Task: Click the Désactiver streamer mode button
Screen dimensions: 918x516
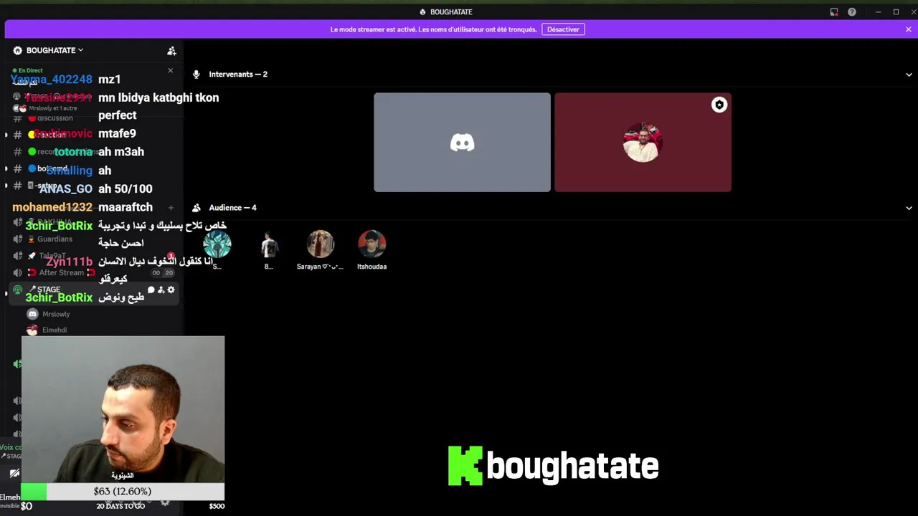Action: click(x=563, y=29)
